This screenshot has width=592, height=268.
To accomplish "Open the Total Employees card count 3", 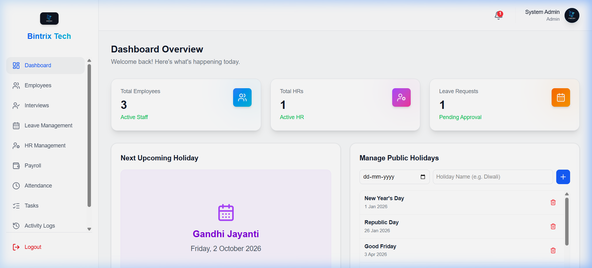I will pos(124,105).
